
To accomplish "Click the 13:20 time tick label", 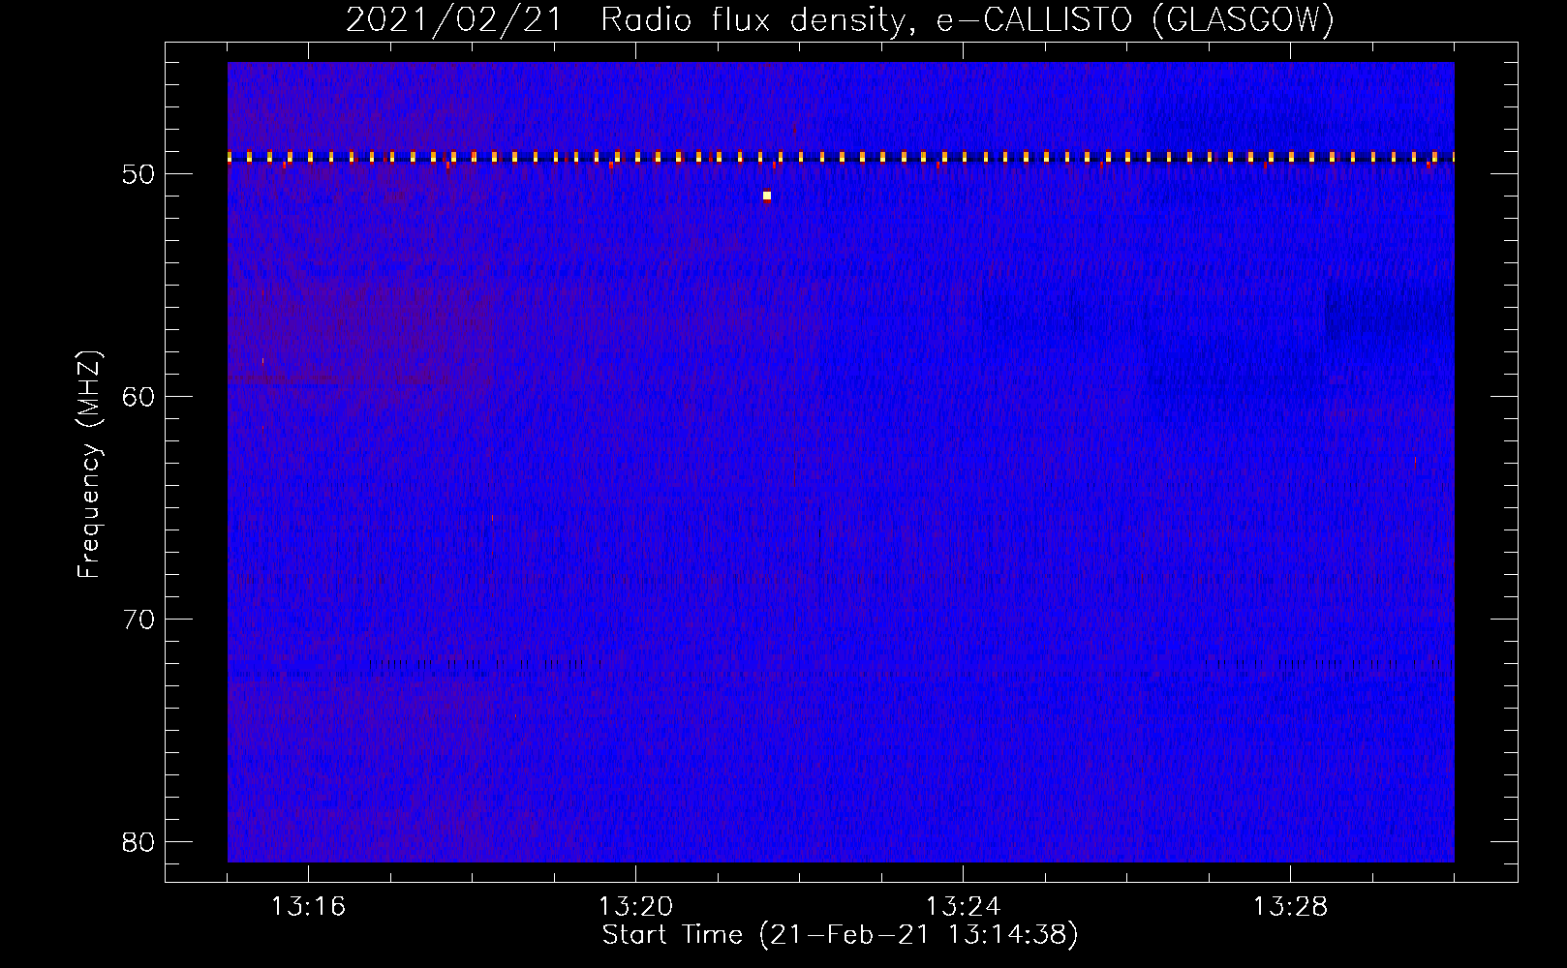I will [636, 907].
